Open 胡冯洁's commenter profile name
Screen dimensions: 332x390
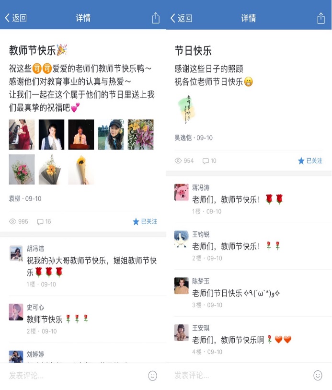[x=35, y=249]
